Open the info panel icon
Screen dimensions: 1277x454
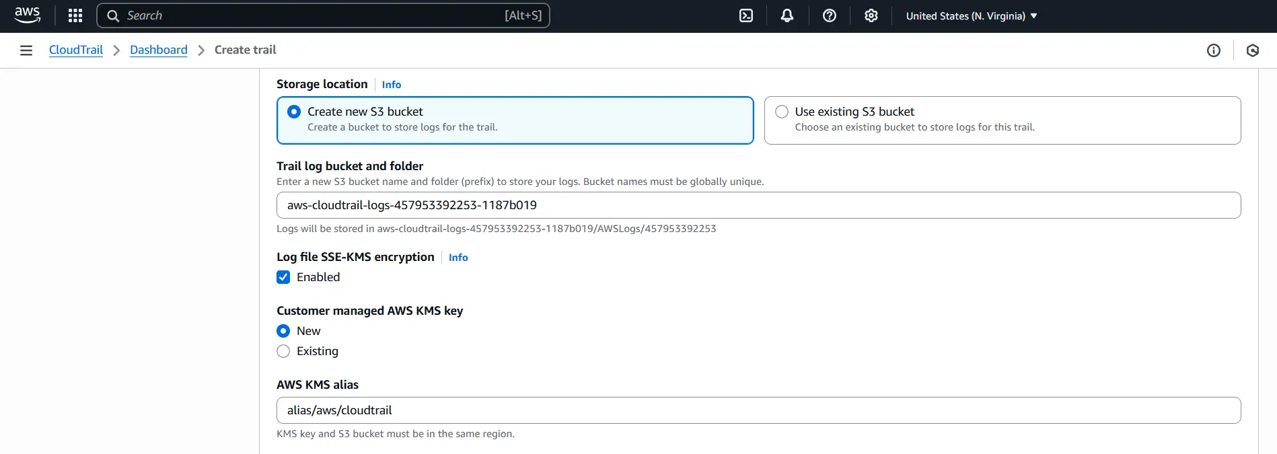1213,50
